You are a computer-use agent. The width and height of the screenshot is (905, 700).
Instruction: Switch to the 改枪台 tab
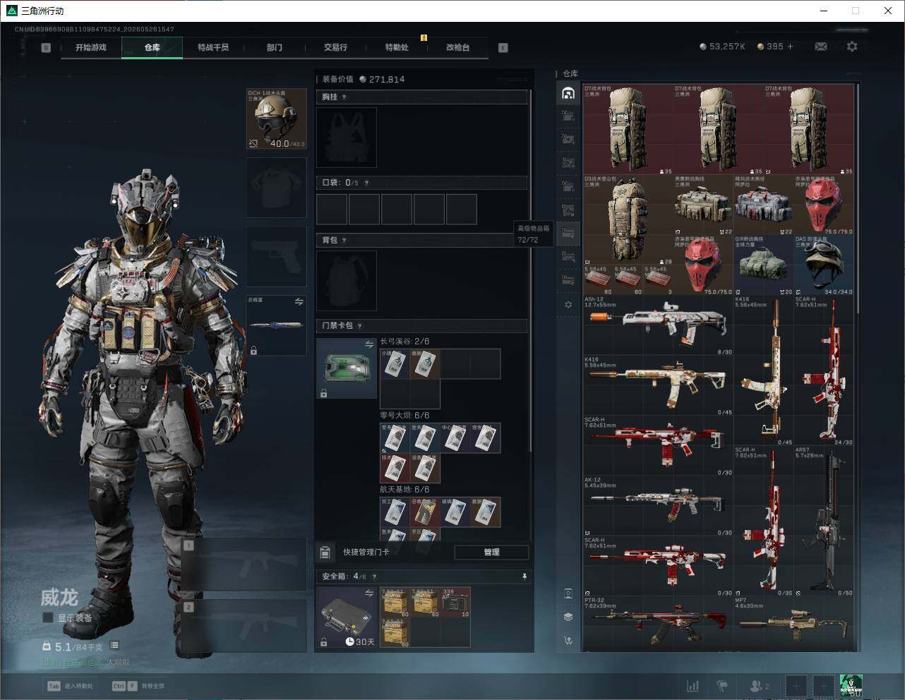coord(457,47)
